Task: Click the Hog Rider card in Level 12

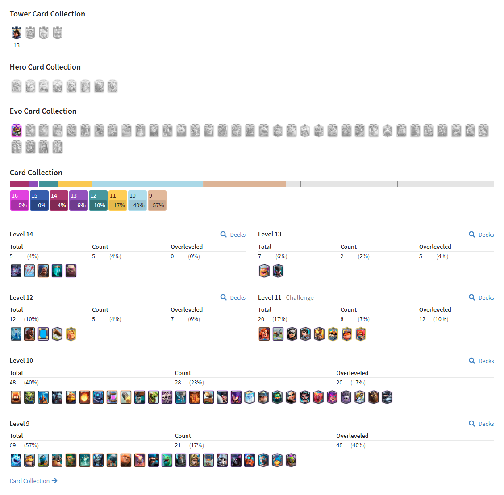Action: [29, 334]
